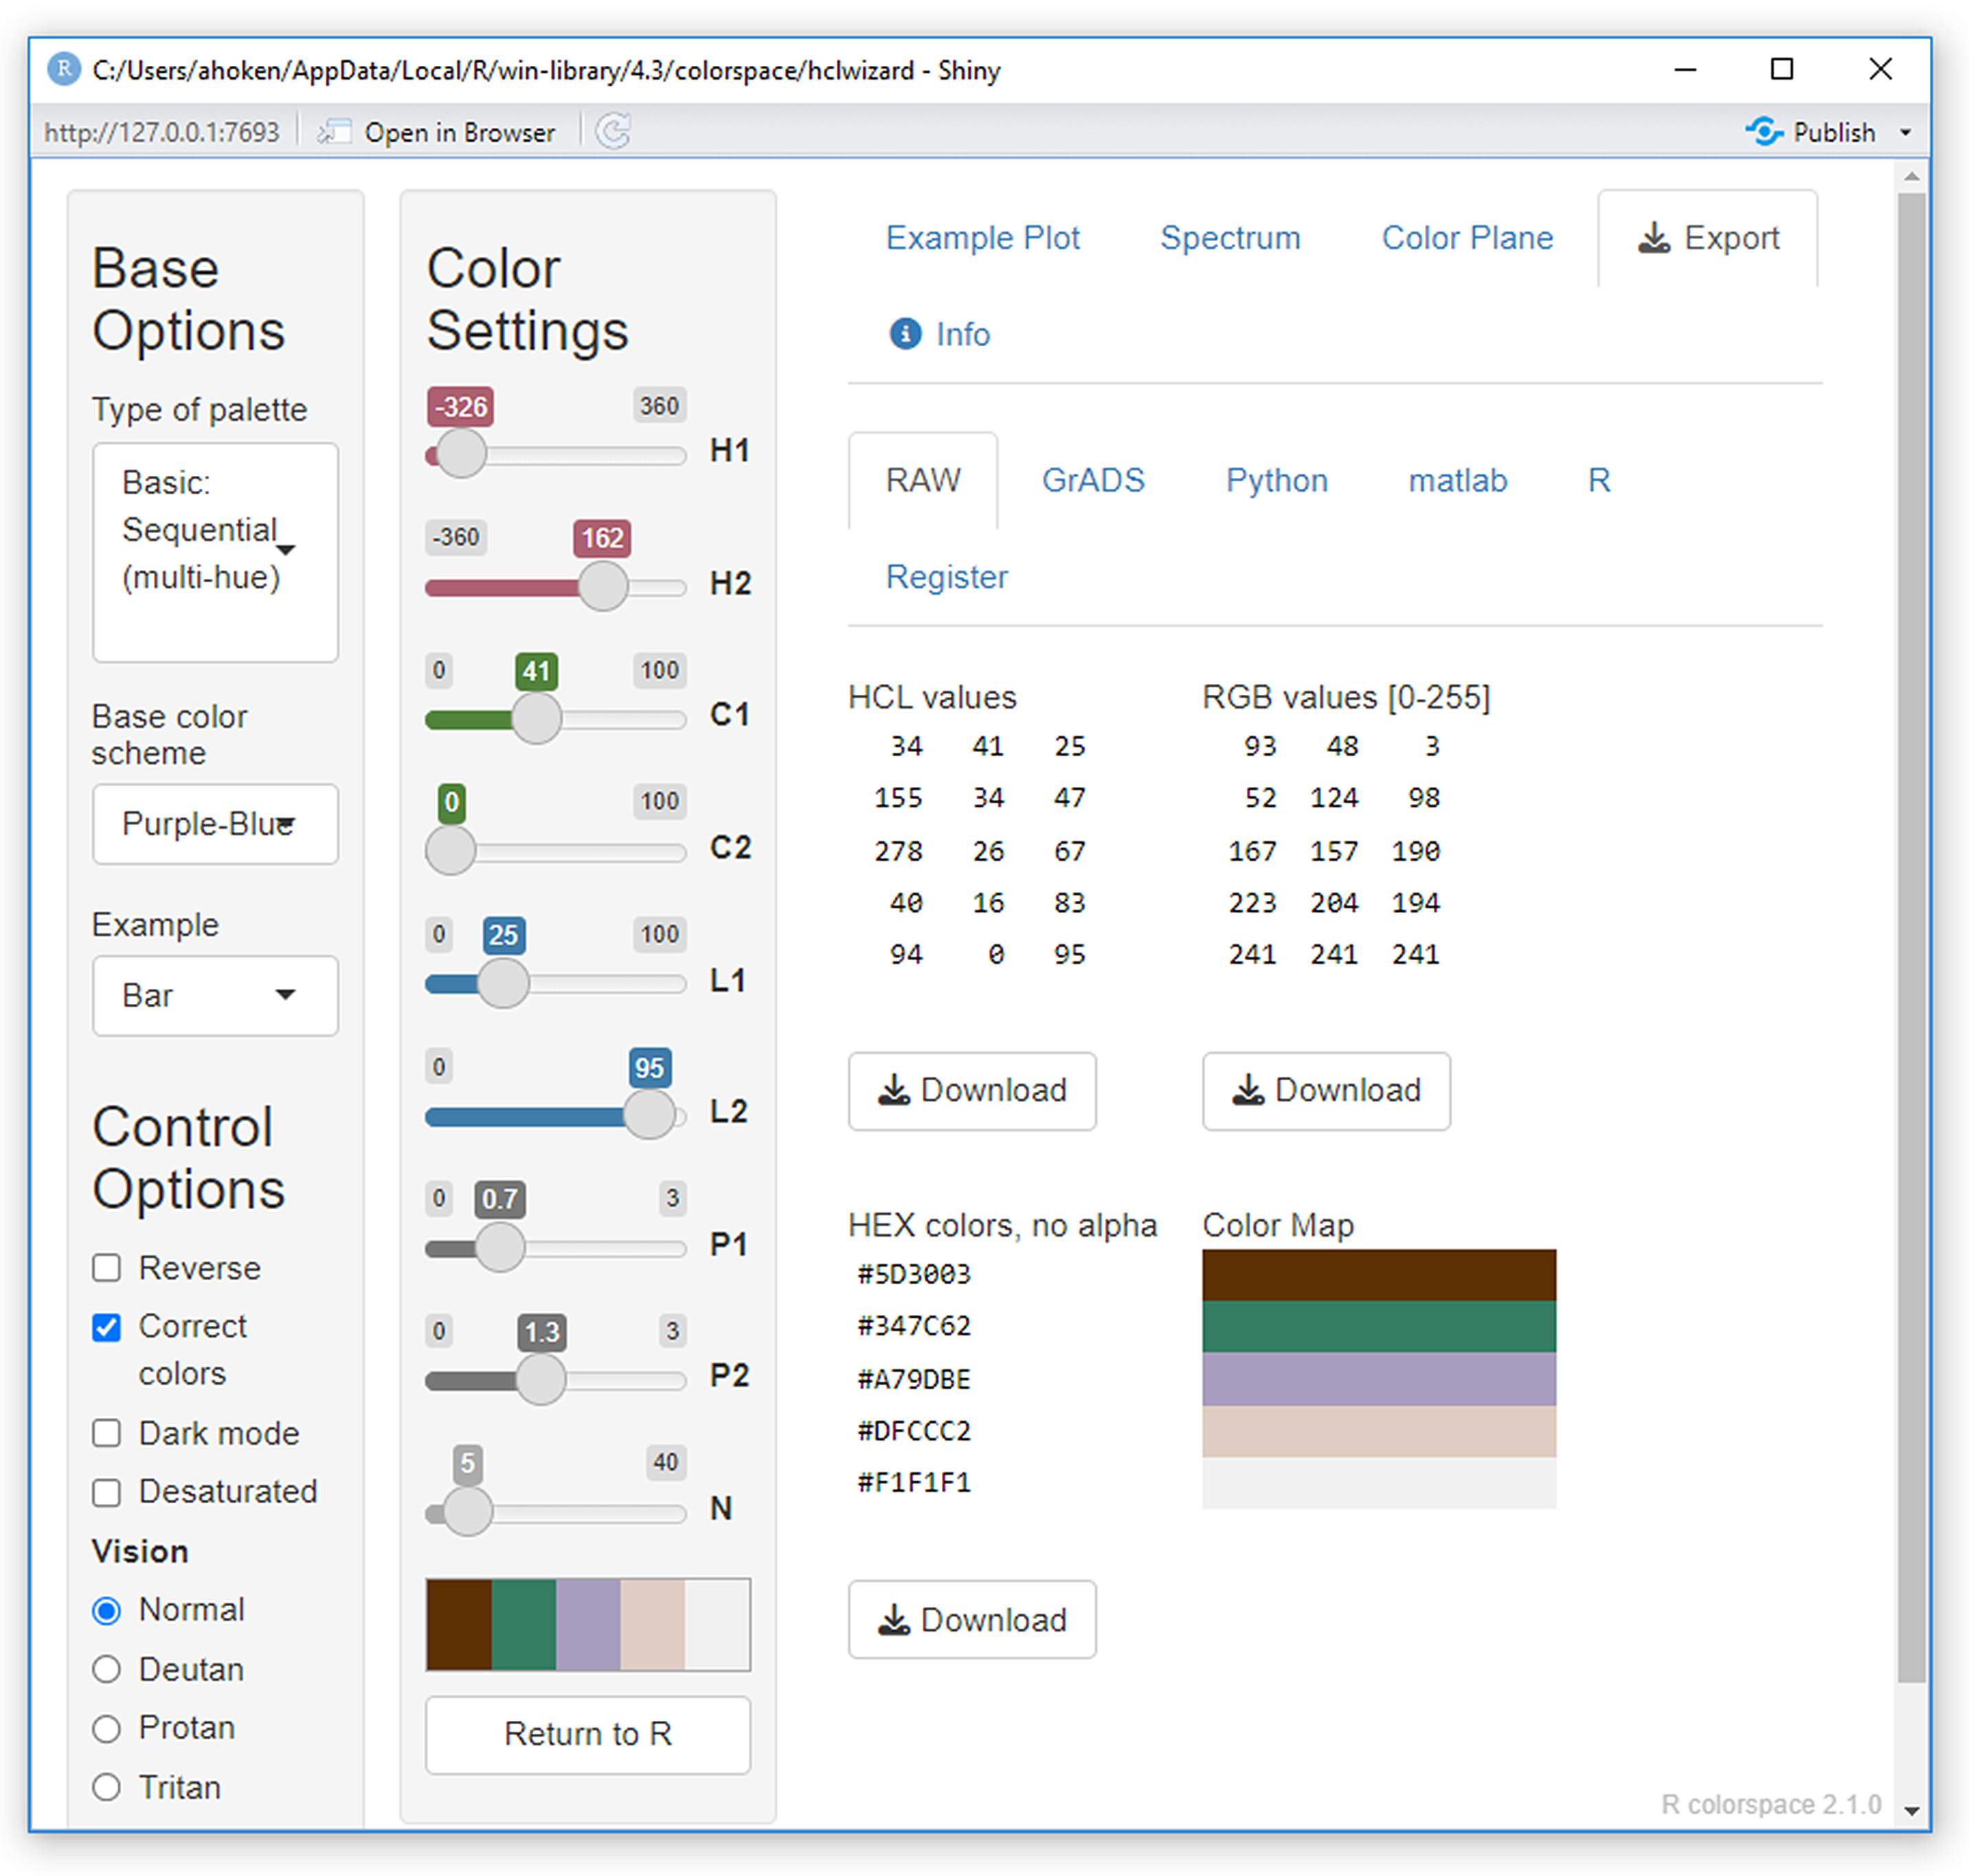Image resolution: width=1969 pixels, height=1876 pixels.
Task: Download the HCL values file
Action: point(971,1091)
